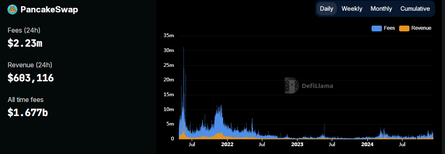Click the $603,116 revenue value
The width and height of the screenshot is (445, 154).
(x=31, y=78)
